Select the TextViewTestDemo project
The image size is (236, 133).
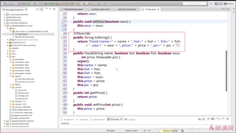pyautogui.click(x=18, y=23)
